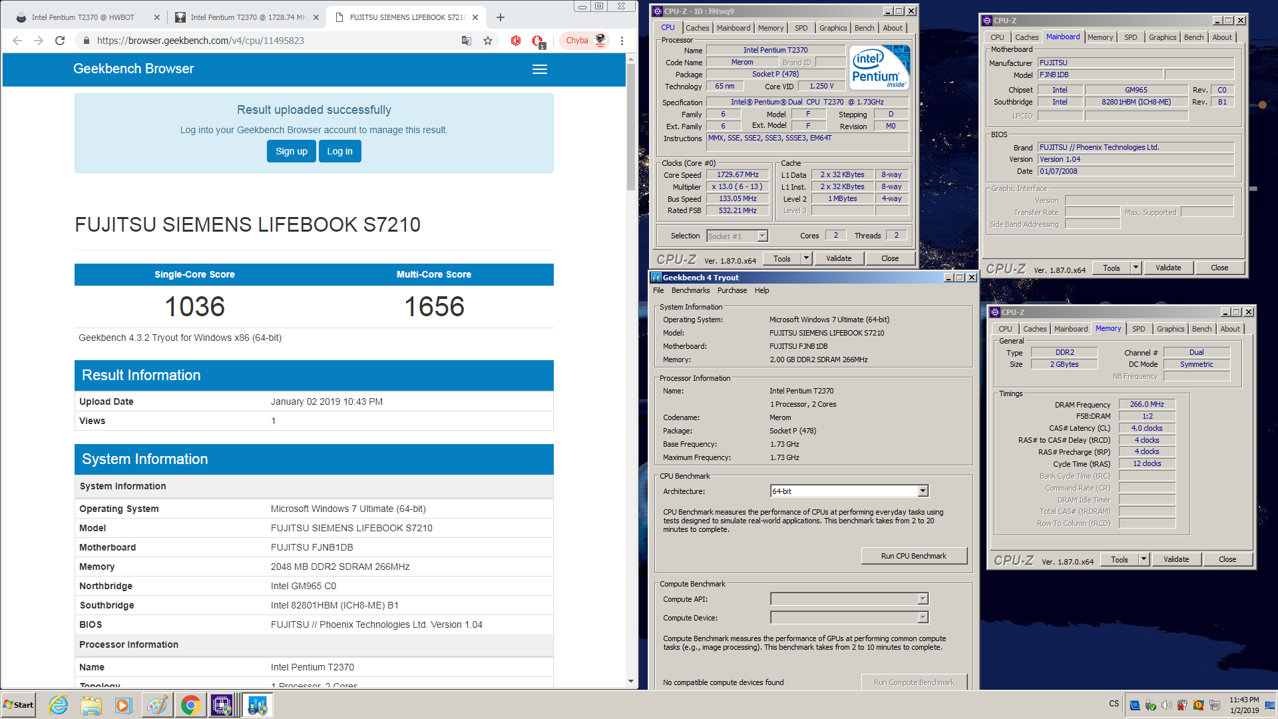Open Bench tab in CPU-Z l9twq9 window
The height and width of the screenshot is (719, 1278).
[864, 28]
